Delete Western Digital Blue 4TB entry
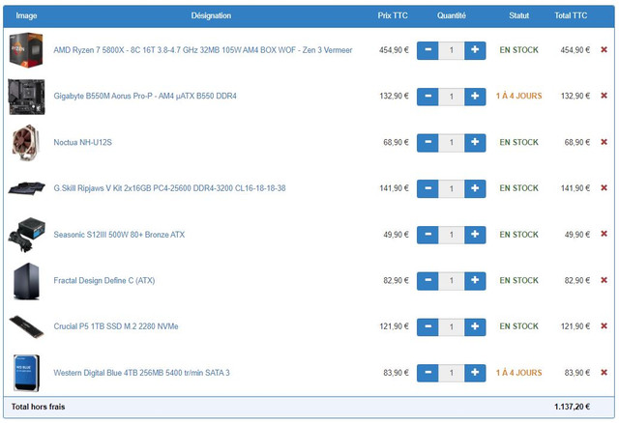Viewport: 619px width, 423px height. [x=604, y=373]
